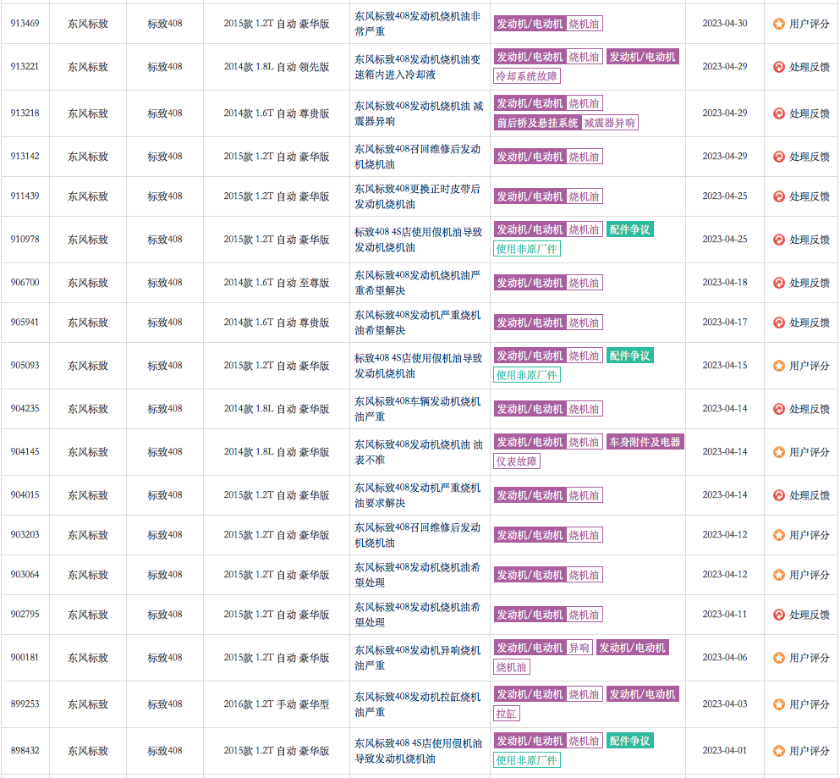Click 标致408 series in row 905941
This screenshot has width=840, height=778.
(165, 323)
